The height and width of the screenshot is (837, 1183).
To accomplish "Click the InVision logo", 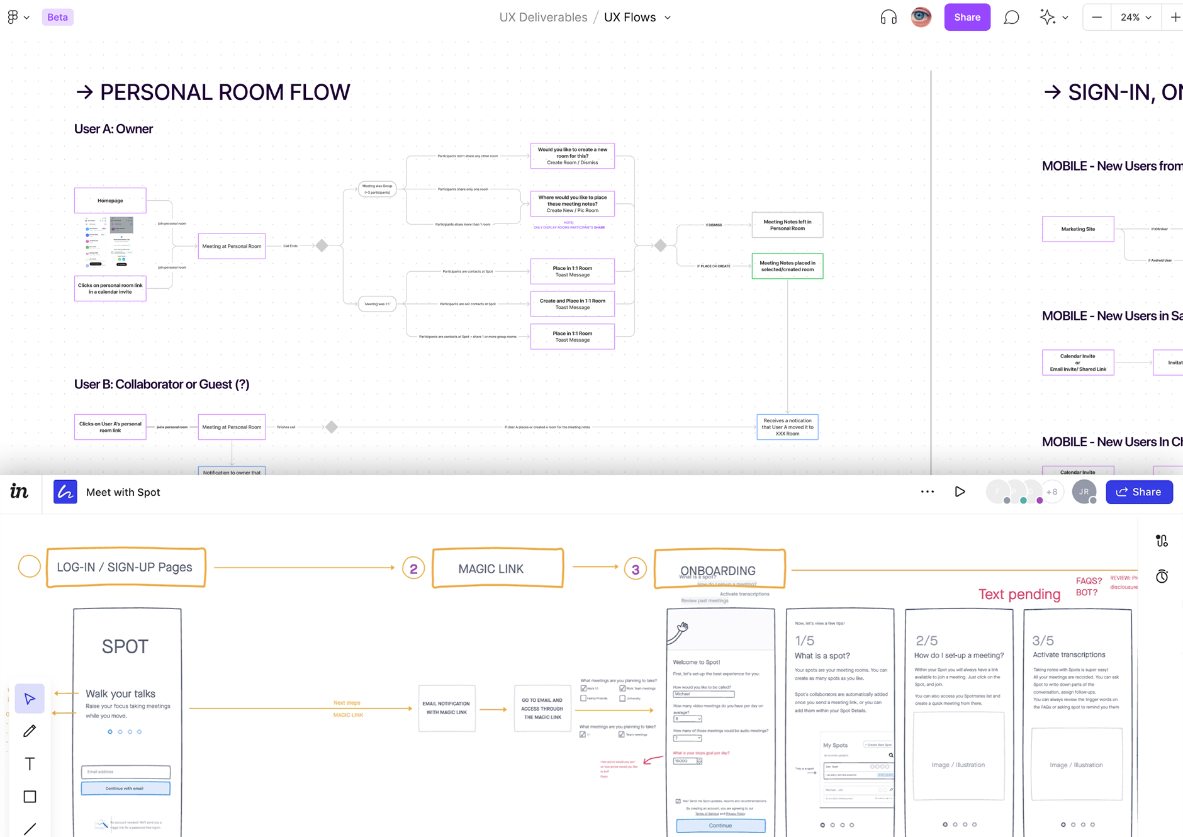I will point(20,492).
